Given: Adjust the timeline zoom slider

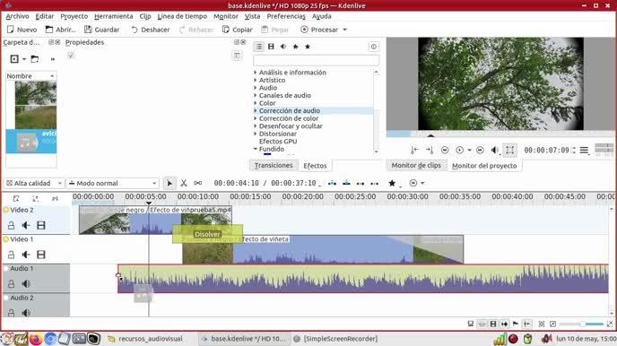Looking at the screenshot, I should [x=581, y=324].
